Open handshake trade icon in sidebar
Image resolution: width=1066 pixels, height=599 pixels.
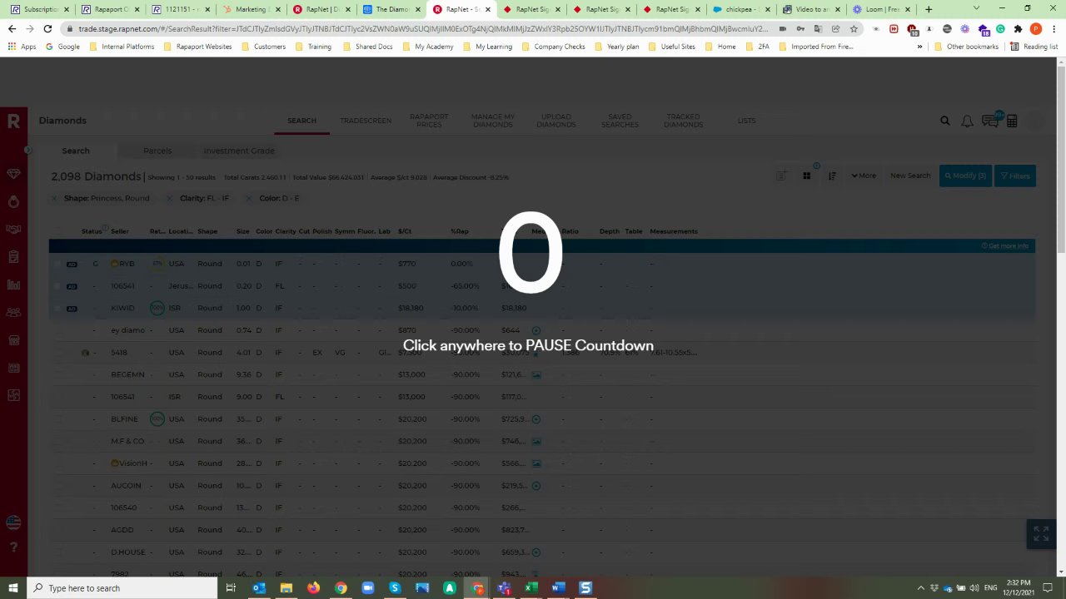point(13,229)
